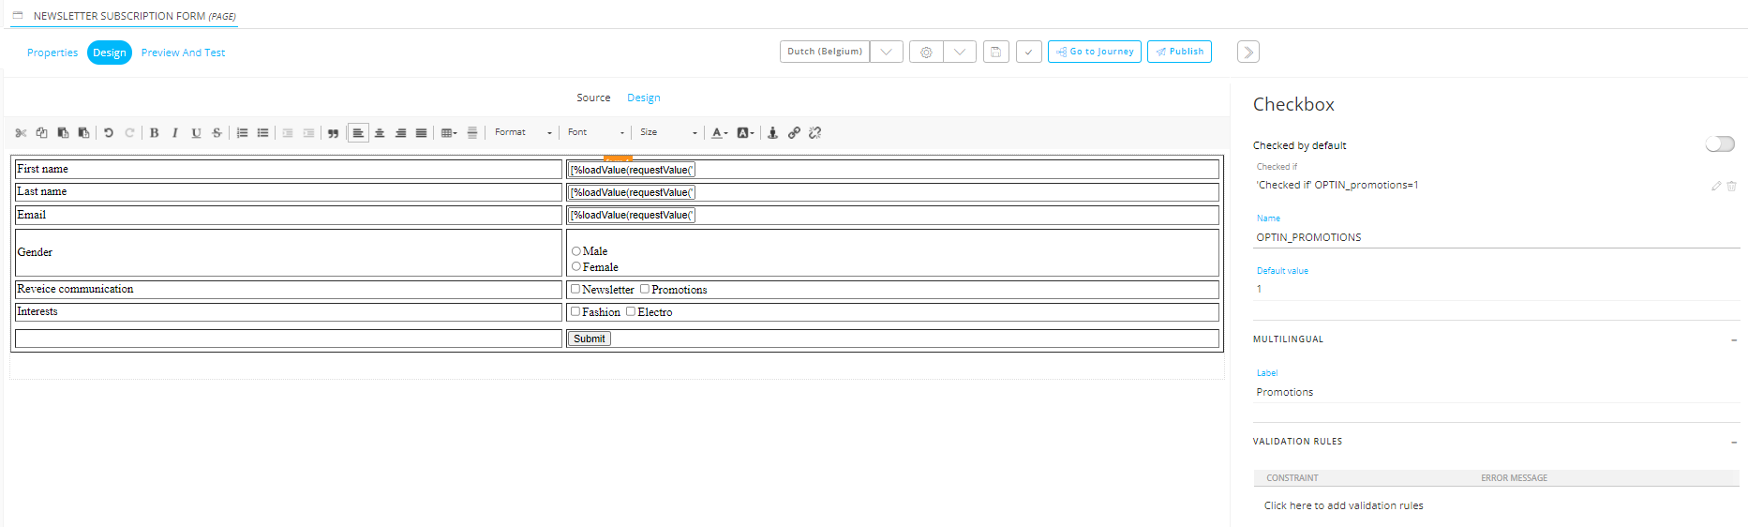
Task: Insert a block quote
Action: click(333, 133)
